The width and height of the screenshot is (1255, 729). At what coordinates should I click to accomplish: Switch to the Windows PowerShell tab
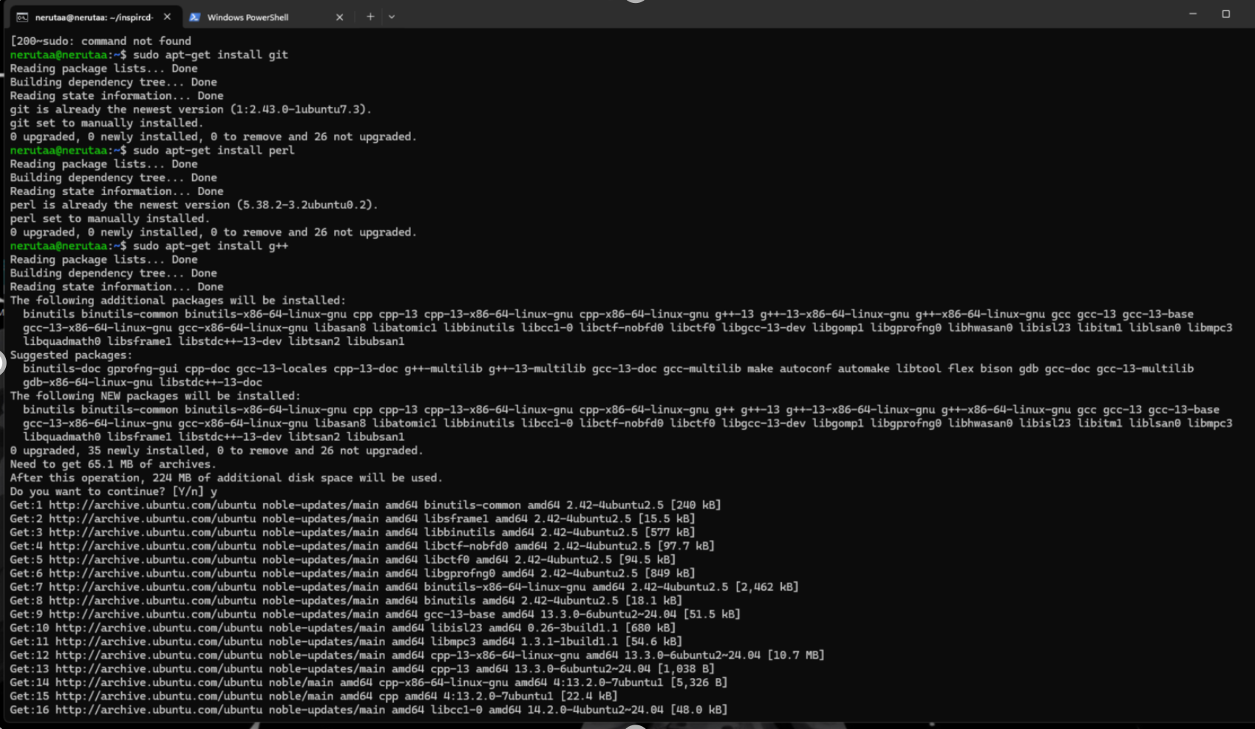(248, 17)
